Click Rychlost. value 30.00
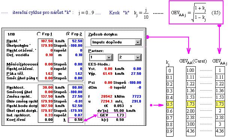228x137 pixels. [x=48, y=88]
